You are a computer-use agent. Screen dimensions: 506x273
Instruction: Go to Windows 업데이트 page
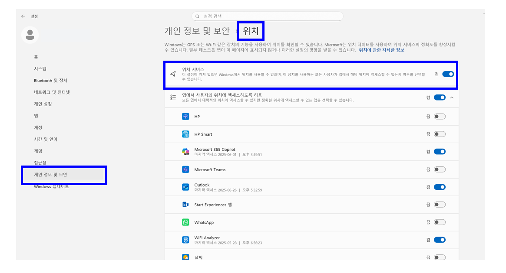(51, 186)
